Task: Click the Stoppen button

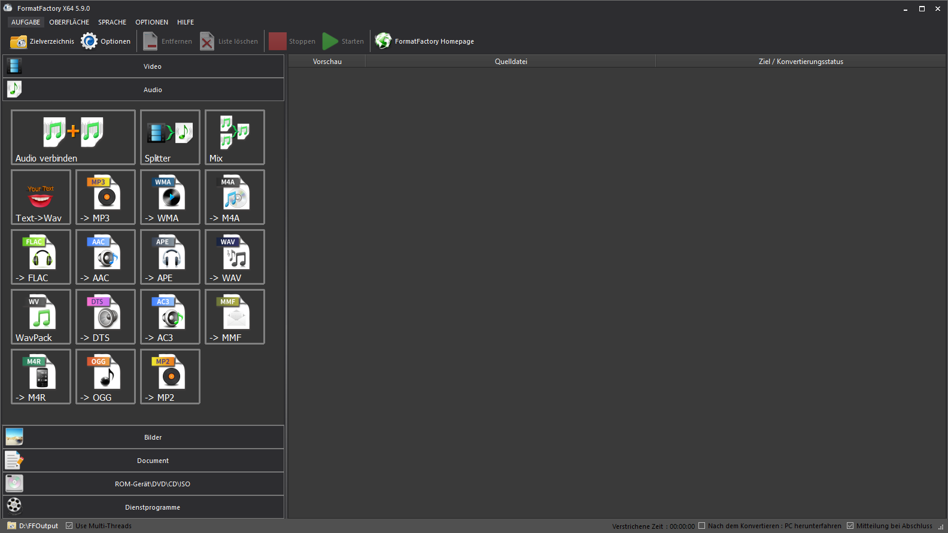Action: click(x=292, y=41)
